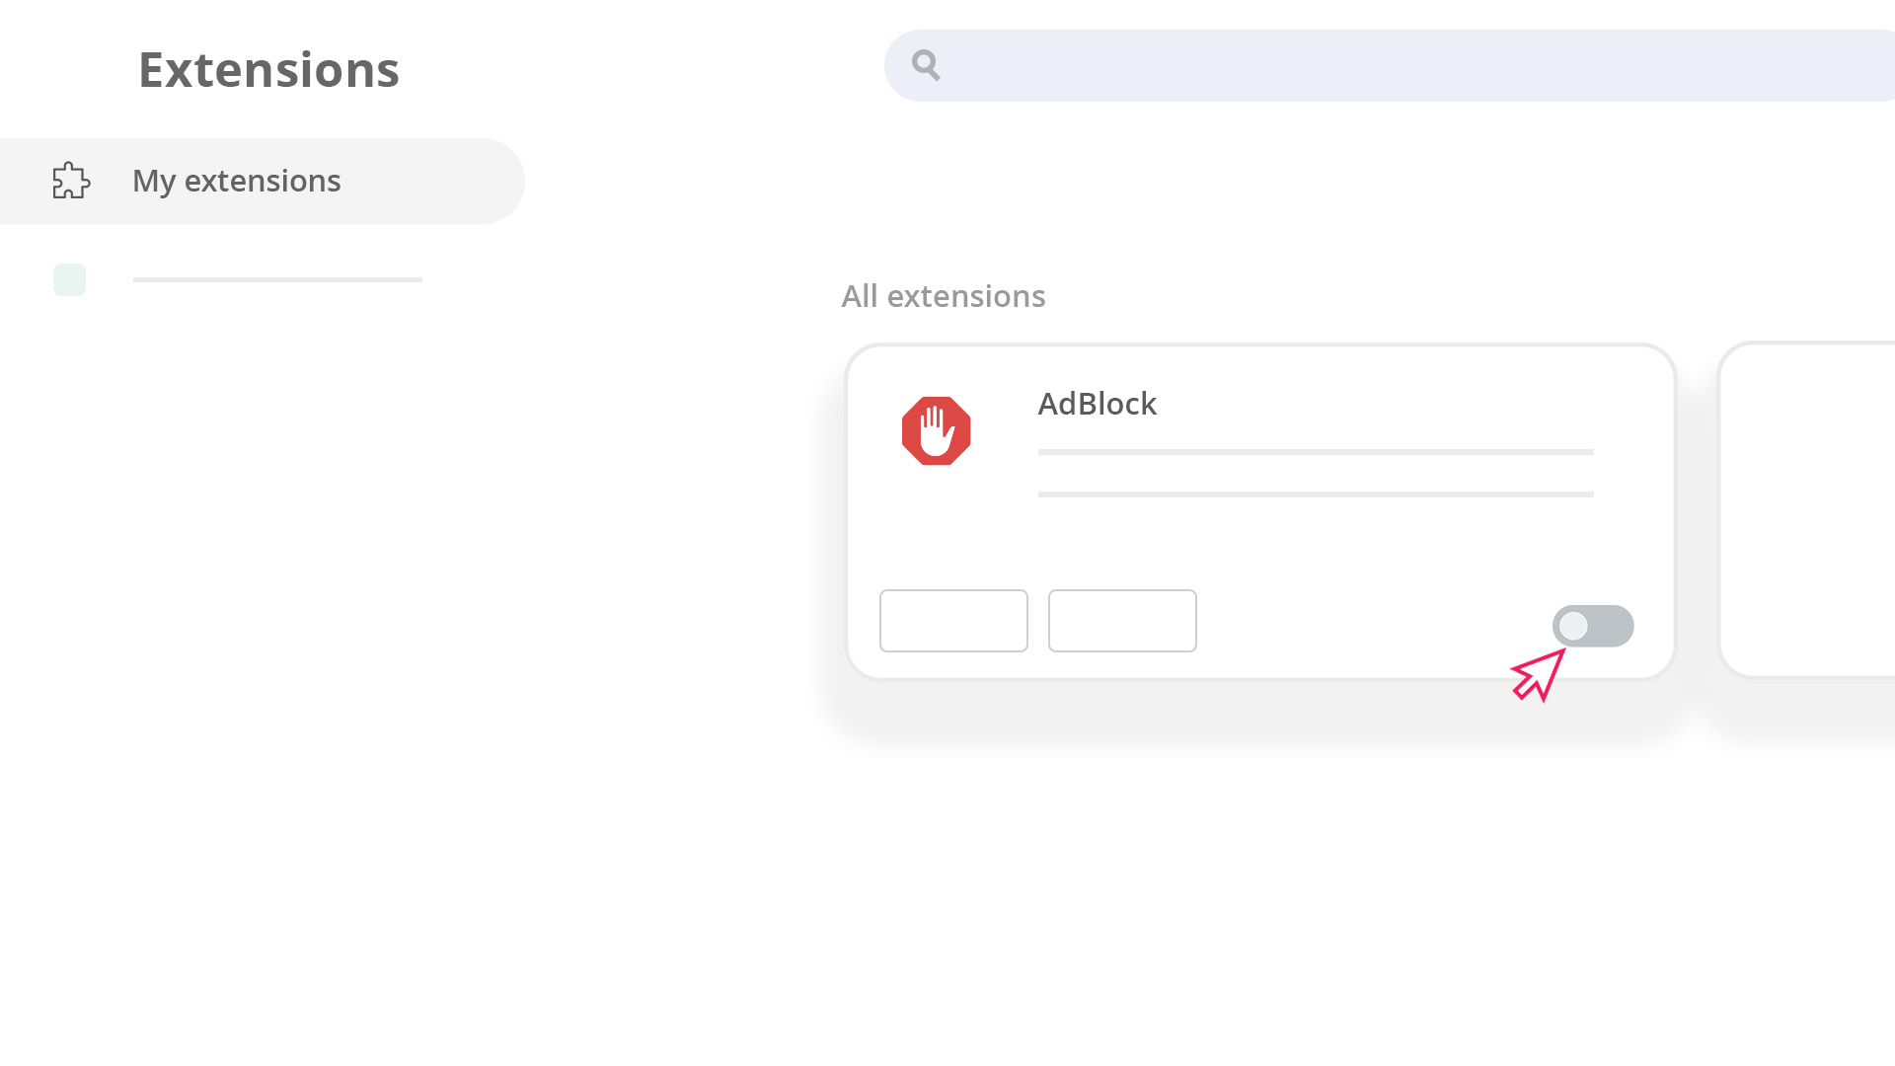Image resolution: width=1895 pixels, height=1066 pixels.
Task: Click the second blank button on AdBlock card
Action: [x=1122, y=621]
